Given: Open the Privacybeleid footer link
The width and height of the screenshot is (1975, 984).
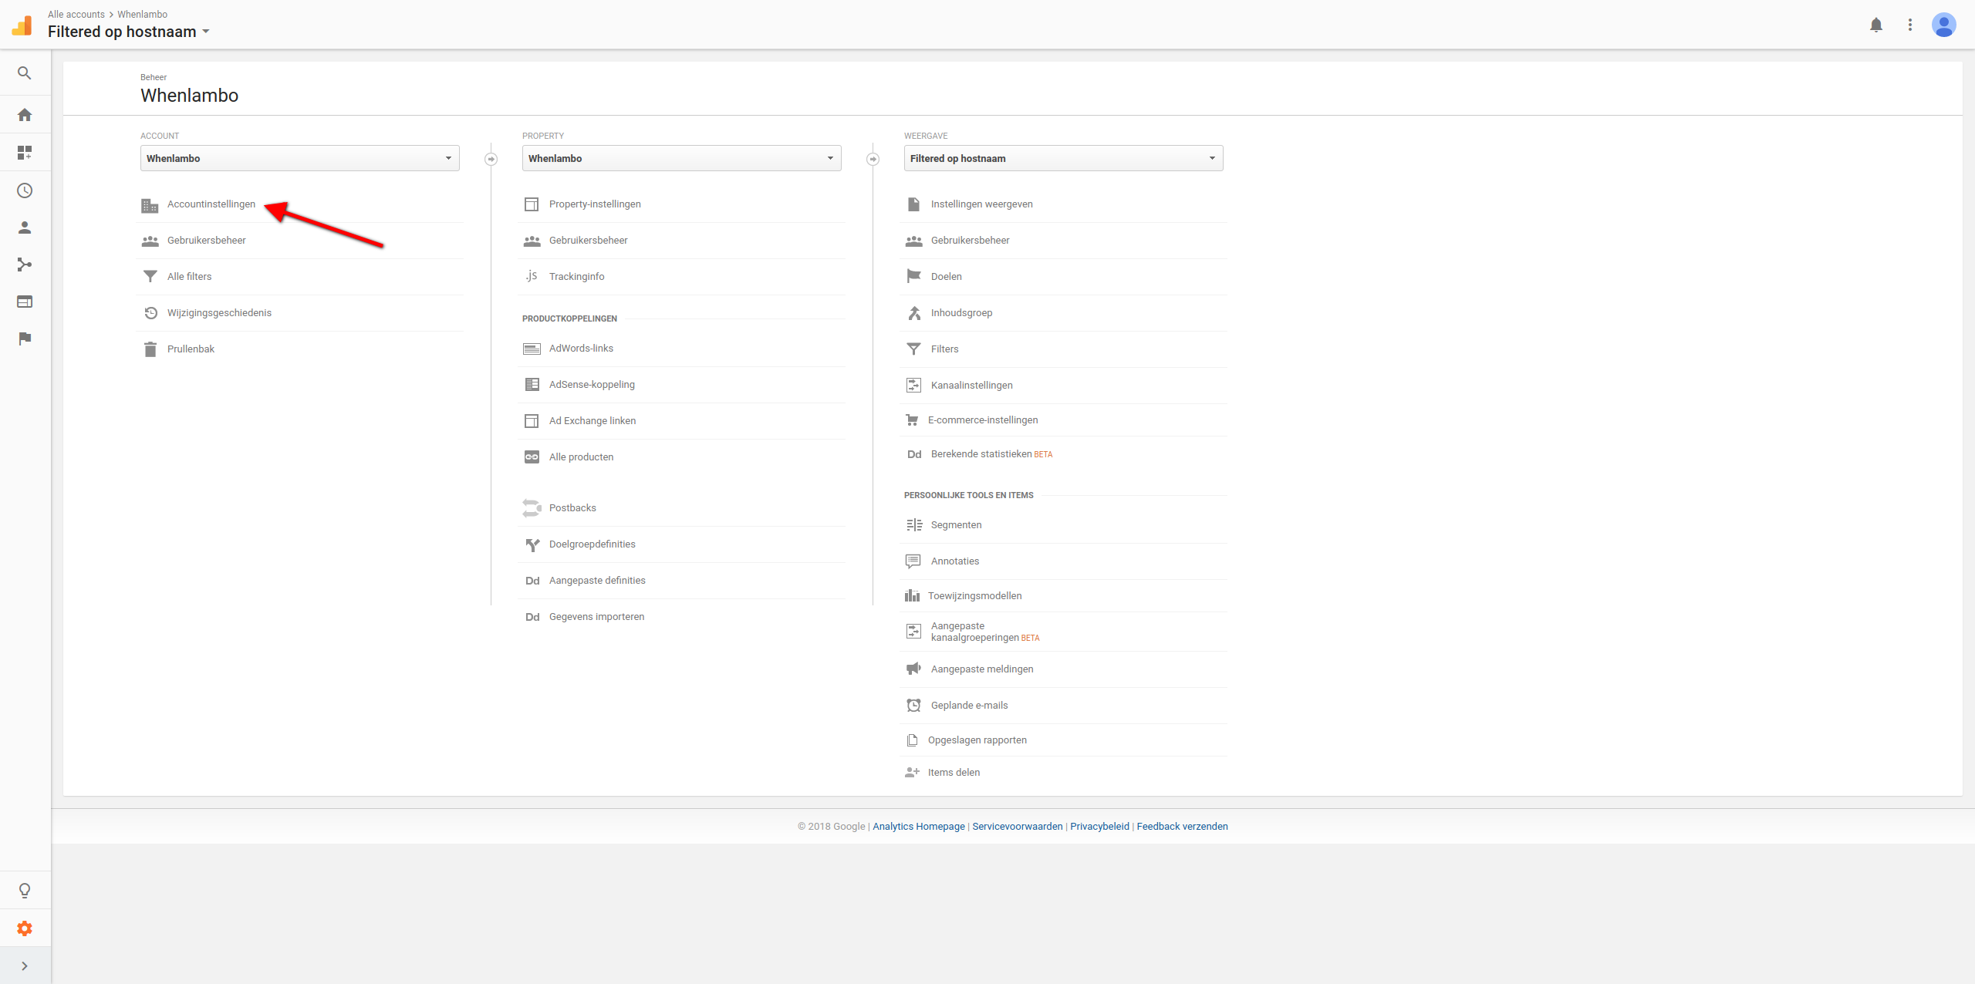Looking at the screenshot, I should 1099,827.
